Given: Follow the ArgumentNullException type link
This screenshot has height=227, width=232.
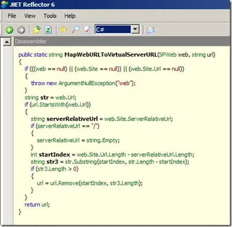Looking at the screenshot, I should pyautogui.click(x=87, y=83).
